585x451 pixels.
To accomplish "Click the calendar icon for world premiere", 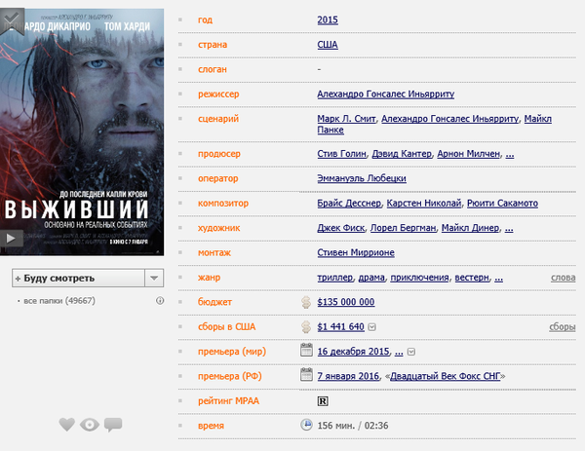I will (306, 351).
